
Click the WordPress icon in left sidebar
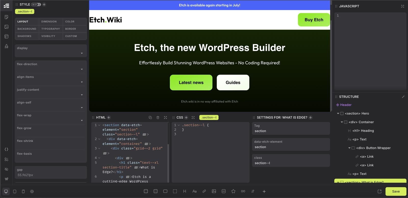coord(6,179)
